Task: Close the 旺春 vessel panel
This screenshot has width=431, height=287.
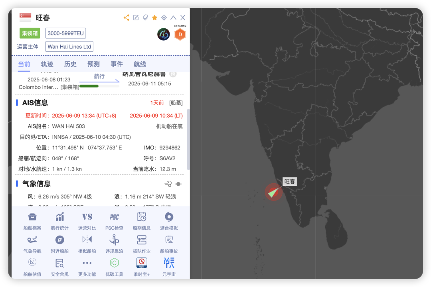Action: (183, 18)
